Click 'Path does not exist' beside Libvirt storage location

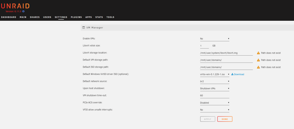pyautogui.click(x=271, y=53)
